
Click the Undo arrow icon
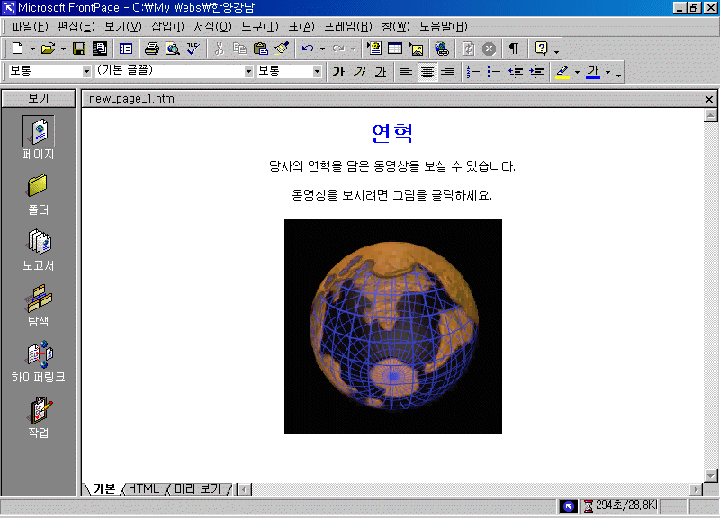pyautogui.click(x=308, y=49)
